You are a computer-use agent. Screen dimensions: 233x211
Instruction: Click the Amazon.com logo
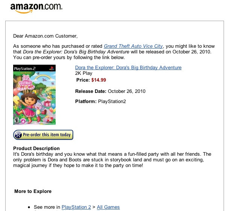click(x=36, y=8)
